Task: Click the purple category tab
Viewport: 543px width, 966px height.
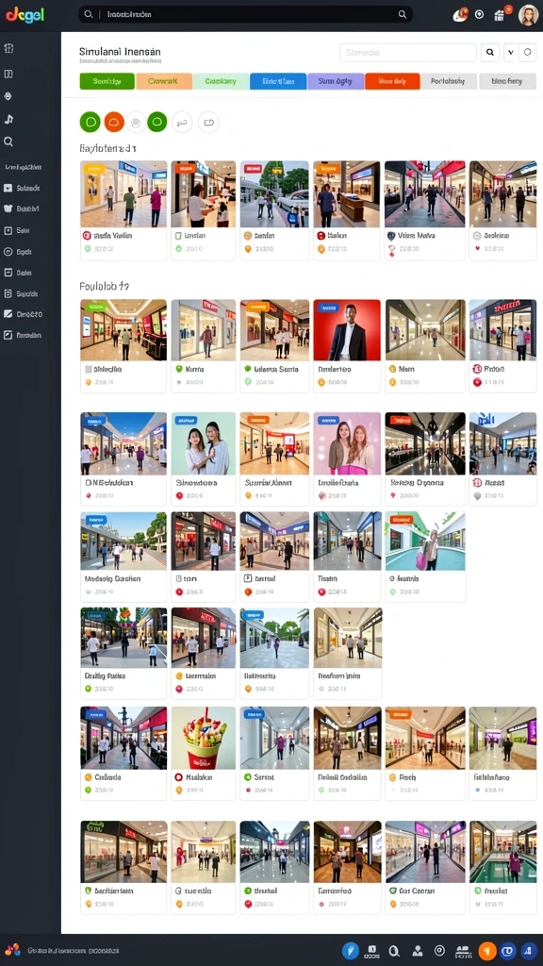Action: tap(335, 81)
